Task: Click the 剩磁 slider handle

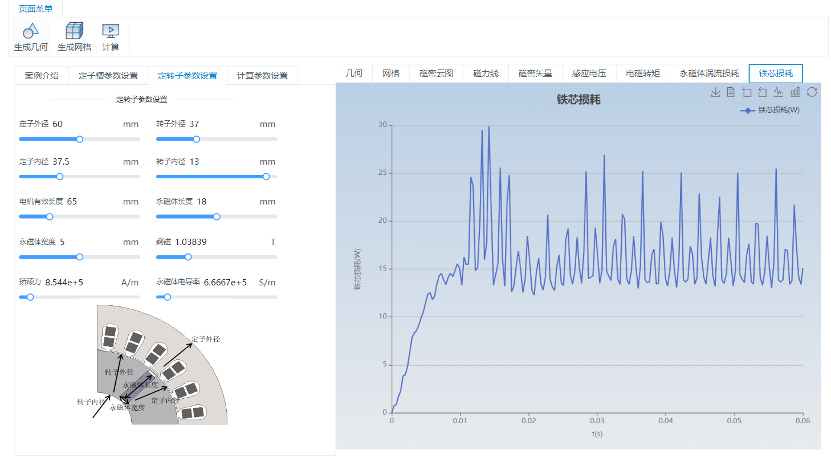Action: (189, 257)
